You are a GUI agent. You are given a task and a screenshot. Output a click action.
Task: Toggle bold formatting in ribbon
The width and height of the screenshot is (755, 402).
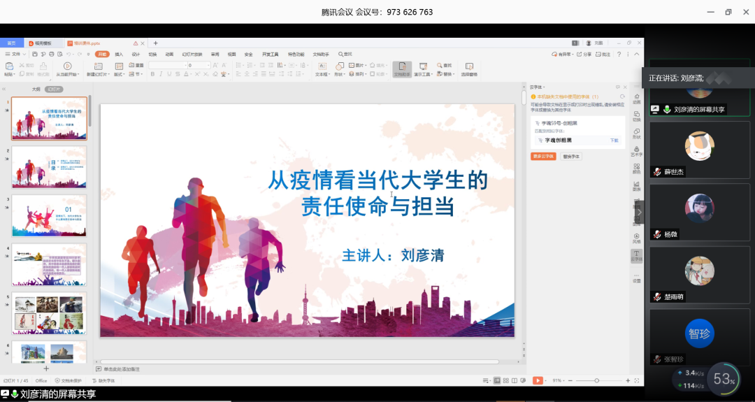[x=152, y=74]
